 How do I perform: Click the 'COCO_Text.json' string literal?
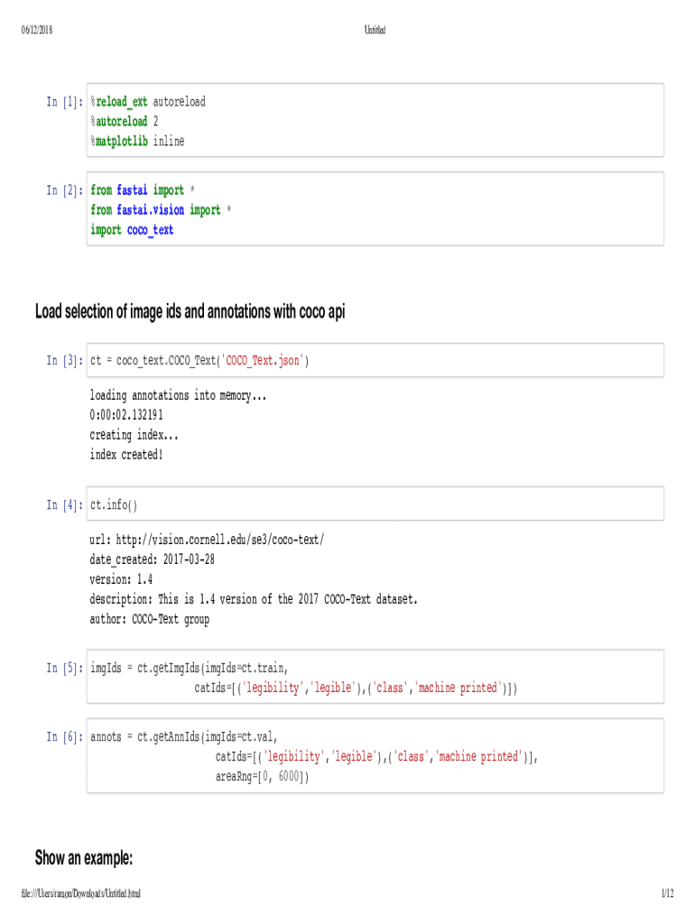[x=263, y=361]
